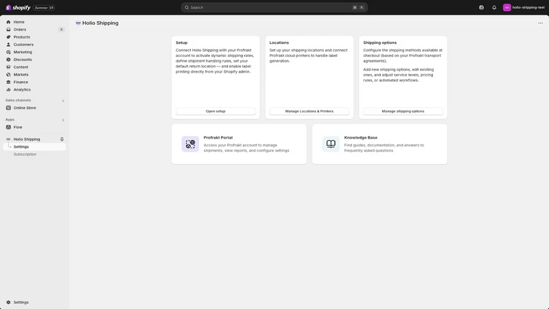Click the Open setup button
The image size is (549, 309).
click(215, 111)
